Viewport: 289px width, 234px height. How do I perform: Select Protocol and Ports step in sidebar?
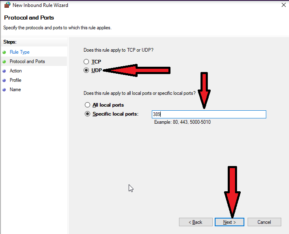pyautogui.click(x=27, y=61)
